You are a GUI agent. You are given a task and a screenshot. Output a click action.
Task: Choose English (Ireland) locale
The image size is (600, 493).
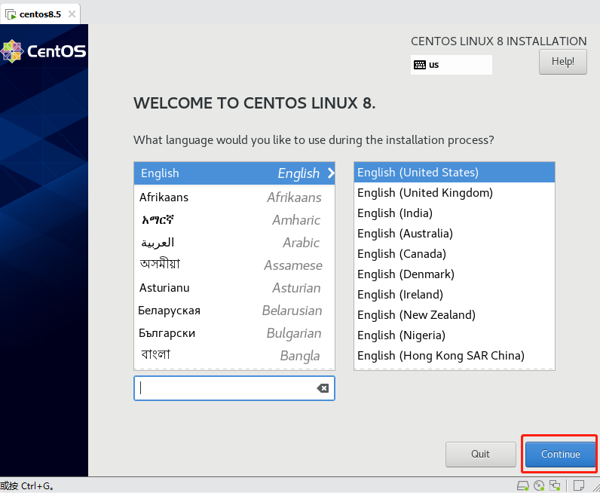coord(455,294)
